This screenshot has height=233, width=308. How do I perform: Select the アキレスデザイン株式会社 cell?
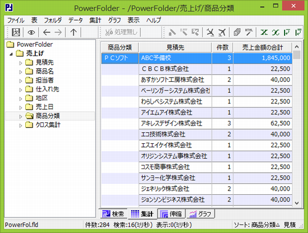tap(175, 124)
